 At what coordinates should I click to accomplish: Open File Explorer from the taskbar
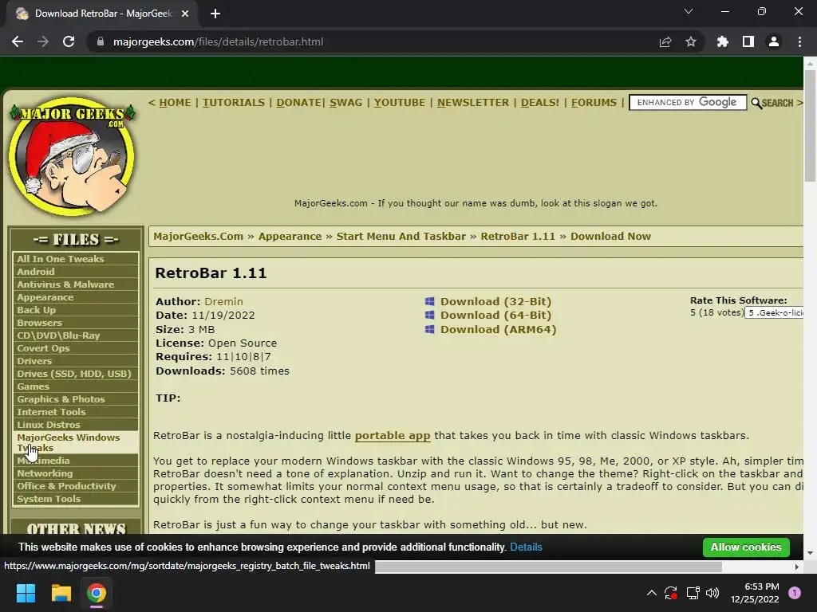click(61, 593)
